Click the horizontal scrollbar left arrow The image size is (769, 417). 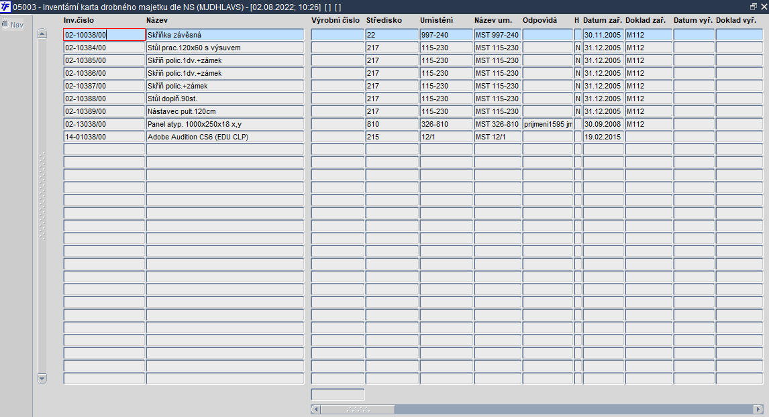click(x=316, y=409)
